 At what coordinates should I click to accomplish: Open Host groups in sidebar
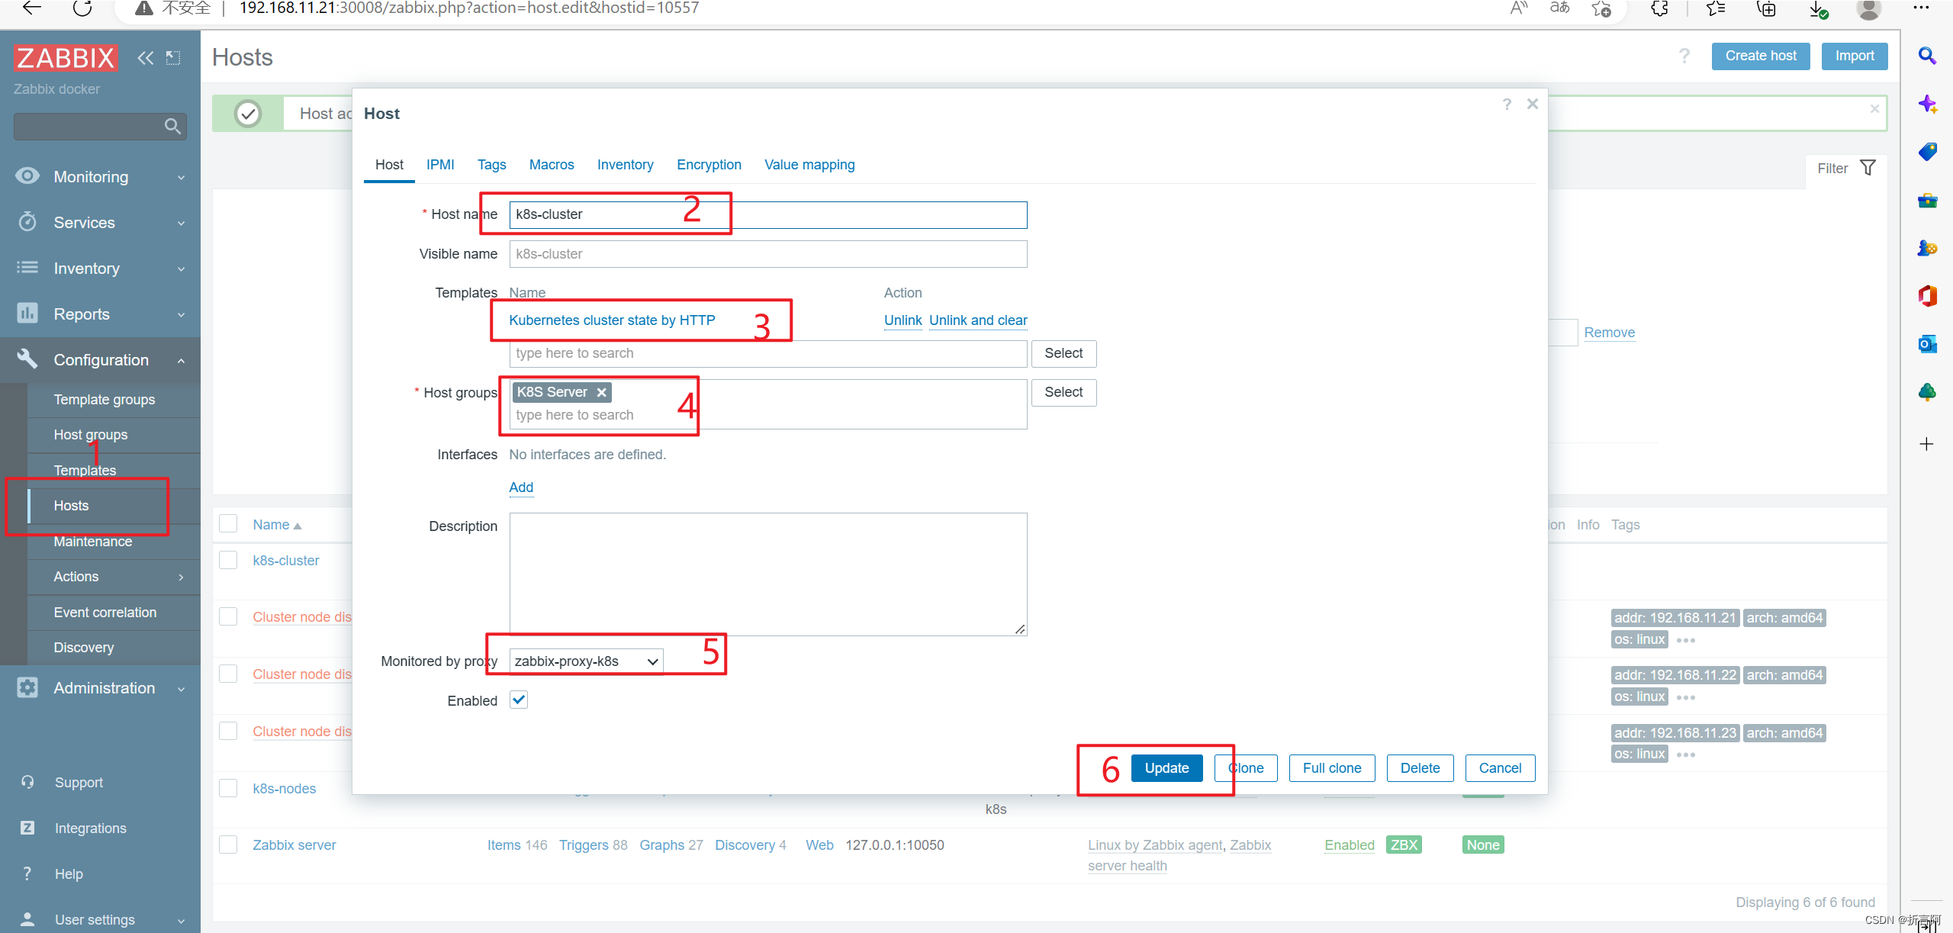click(x=90, y=435)
